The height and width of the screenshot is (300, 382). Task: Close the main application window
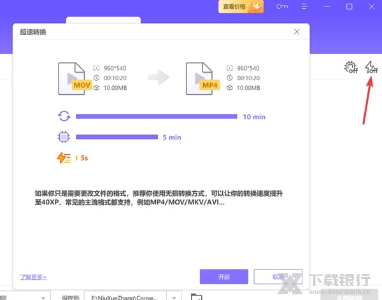click(372, 6)
